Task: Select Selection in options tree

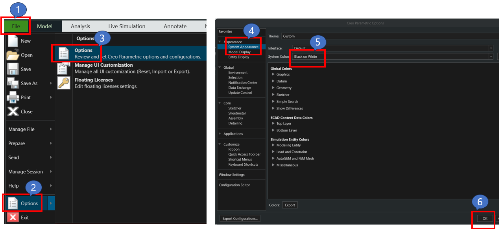Action: 235,78
